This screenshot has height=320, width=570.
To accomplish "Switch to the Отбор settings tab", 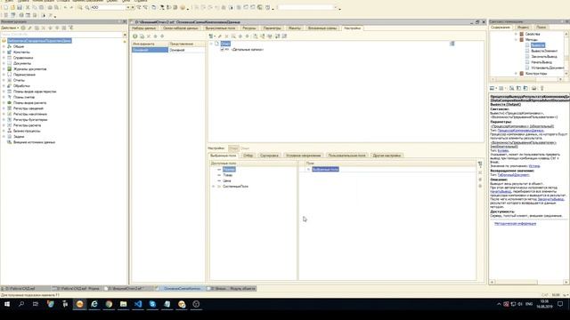I will pyautogui.click(x=248, y=156).
